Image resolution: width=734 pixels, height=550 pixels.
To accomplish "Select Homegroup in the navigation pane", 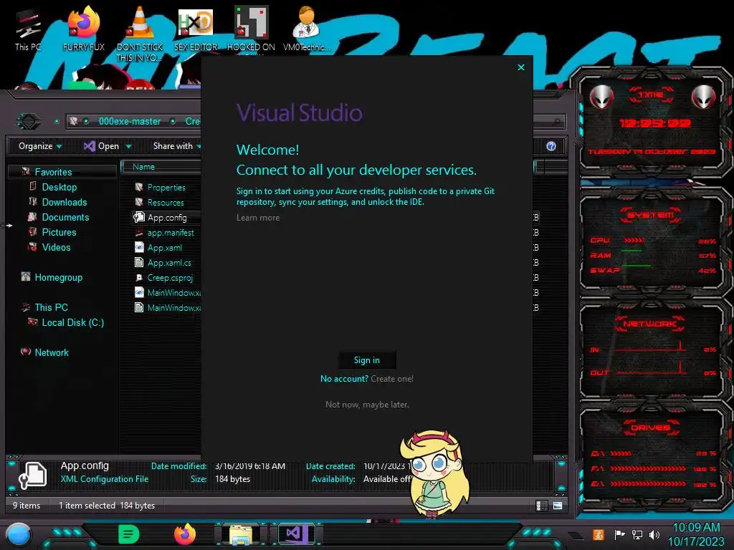I will click(x=59, y=277).
